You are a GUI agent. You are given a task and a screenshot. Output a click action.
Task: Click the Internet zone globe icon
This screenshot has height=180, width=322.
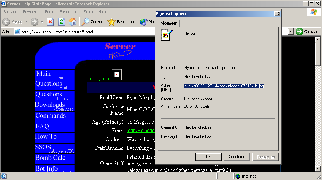click(x=237, y=176)
